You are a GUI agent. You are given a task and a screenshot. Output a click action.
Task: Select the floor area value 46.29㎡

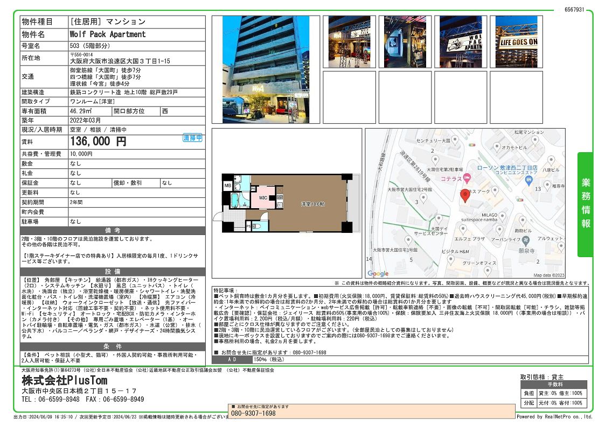(x=81, y=111)
